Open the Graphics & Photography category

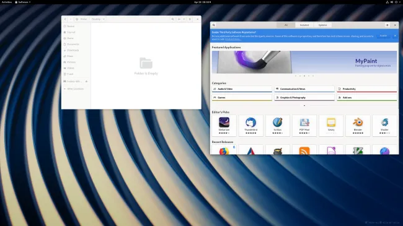point(304,98)
